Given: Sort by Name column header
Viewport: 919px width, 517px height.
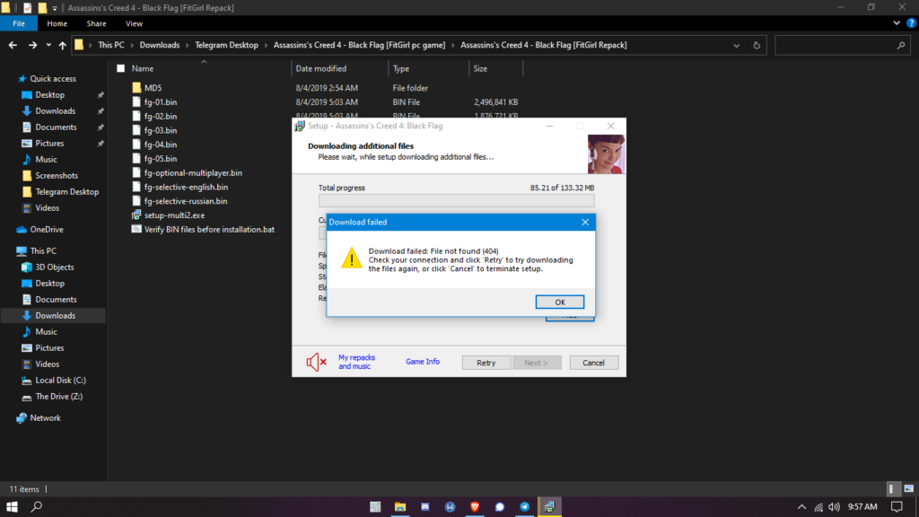Looking at the screenshot, I should click(x=143, y=68).
